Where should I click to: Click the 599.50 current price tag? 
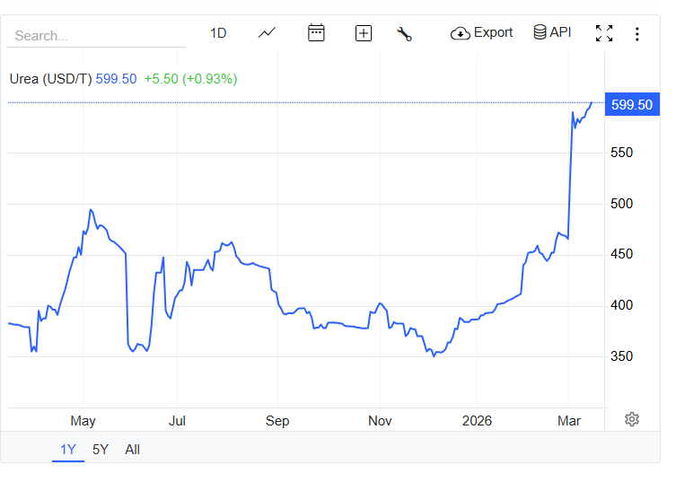click(x=632, y=105)
